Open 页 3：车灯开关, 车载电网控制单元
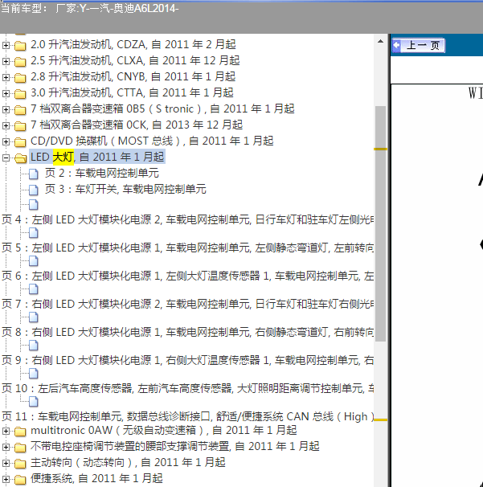The width and height of the screenshot is (483, 487). coord(125,189)
